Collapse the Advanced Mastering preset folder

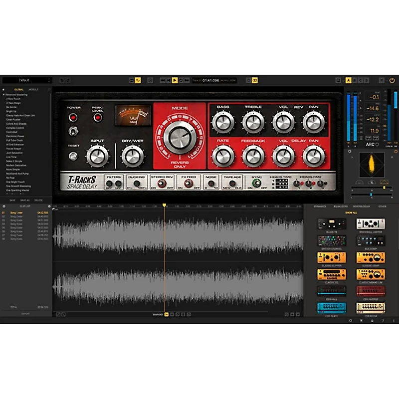4,94
